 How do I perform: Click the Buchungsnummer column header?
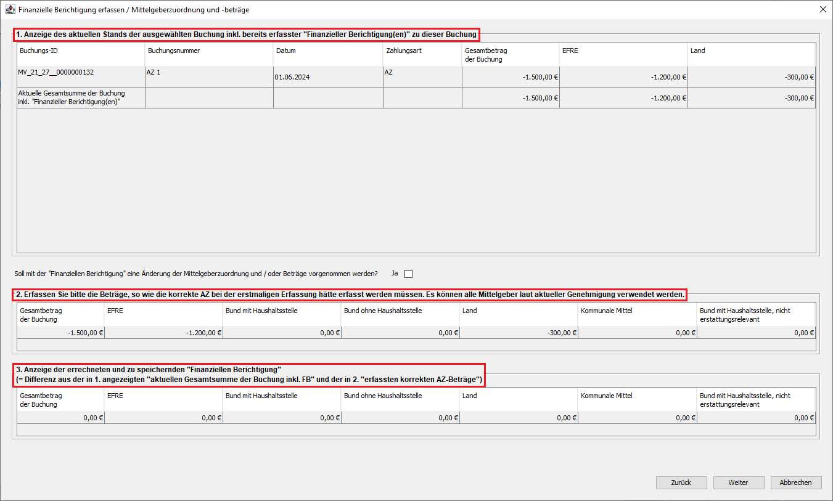pos(208,51)
